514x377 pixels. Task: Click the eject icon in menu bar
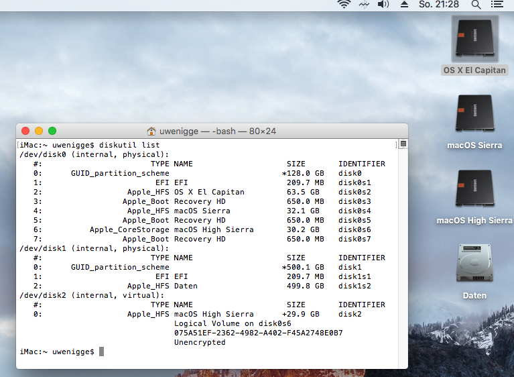click(404, 5)
